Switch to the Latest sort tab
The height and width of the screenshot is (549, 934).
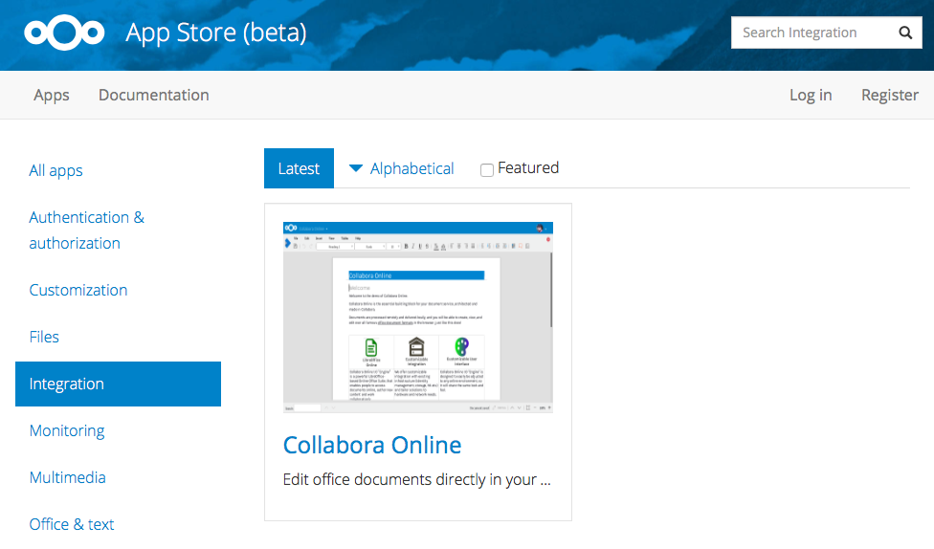(299, 168)
